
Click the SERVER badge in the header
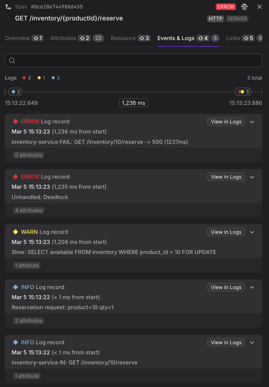[237, 19]
